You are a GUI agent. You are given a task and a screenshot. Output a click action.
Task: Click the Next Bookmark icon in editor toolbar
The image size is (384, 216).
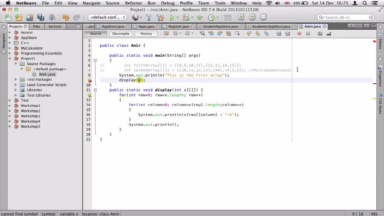click(258, 33)
